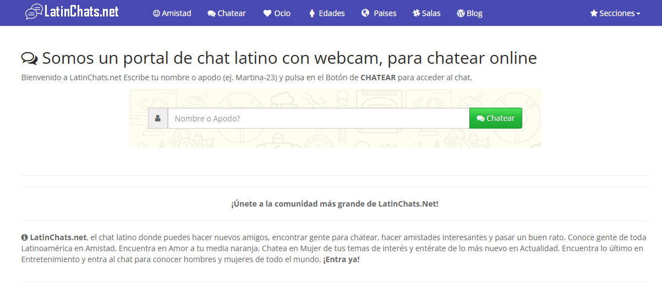Click the smiley icon beside Amistad
Image resolution: width=662 pixels, height=283 pixels.
tap(156, 13)
